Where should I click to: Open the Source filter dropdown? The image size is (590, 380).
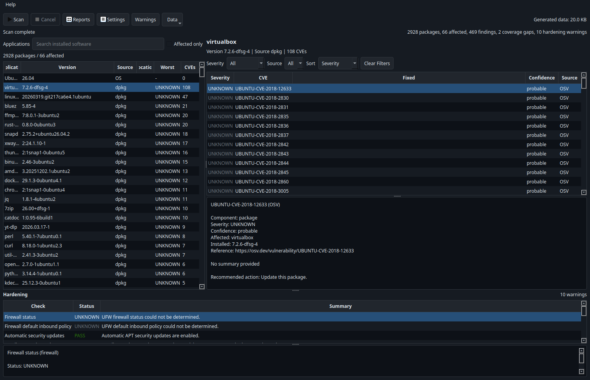294,63
